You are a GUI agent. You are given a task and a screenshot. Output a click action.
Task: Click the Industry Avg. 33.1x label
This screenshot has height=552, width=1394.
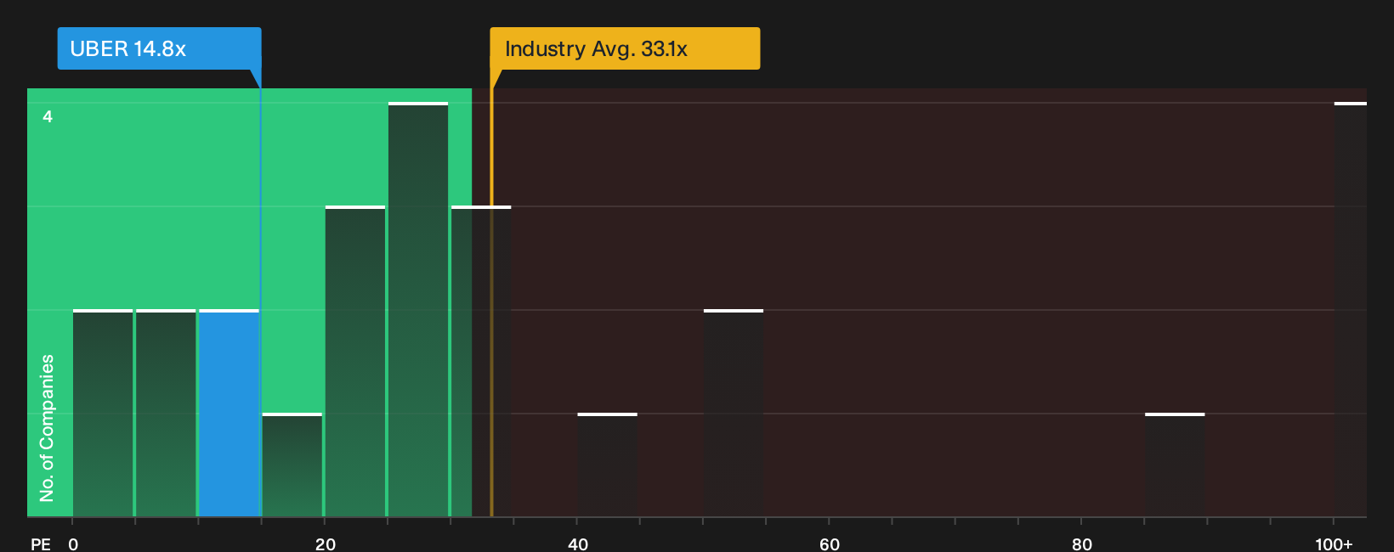click(x=625, y=48)
